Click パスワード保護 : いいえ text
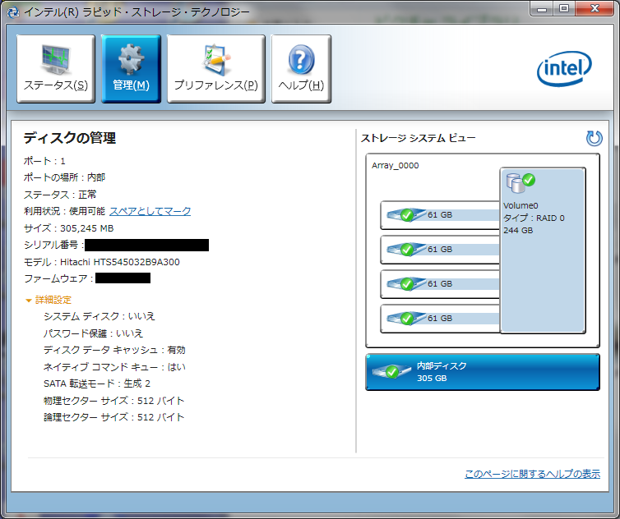Viewport: 620px width, 519px height. point(93,333)
